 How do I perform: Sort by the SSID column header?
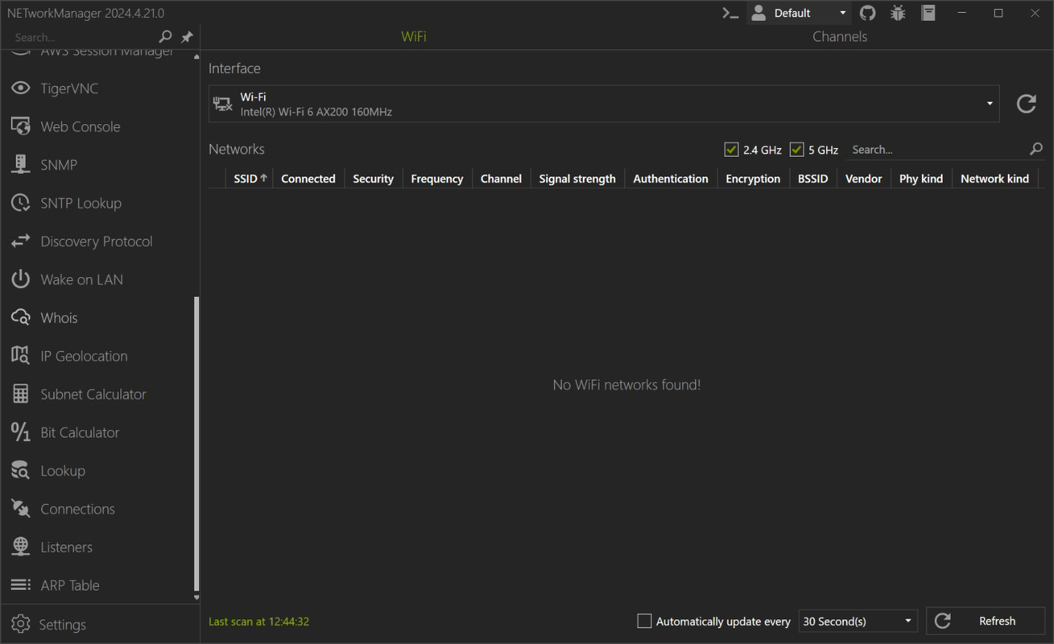(250, 179)
